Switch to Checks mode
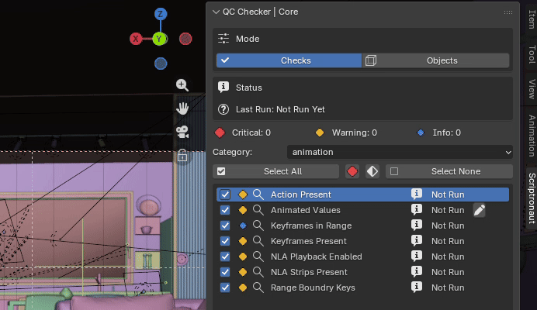 (x=289, y=60)
